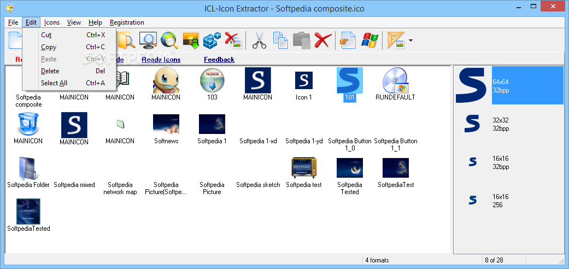Open the Registration menu

click(127, 22)
